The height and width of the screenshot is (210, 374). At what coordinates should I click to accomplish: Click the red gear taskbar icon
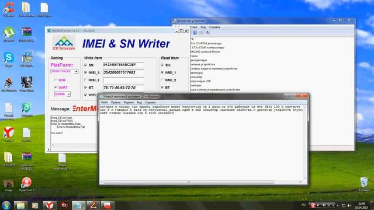coord(64,205)
